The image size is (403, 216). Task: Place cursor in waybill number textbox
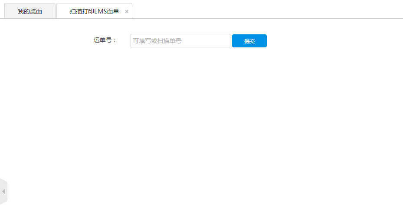pyautogui.click(x=180, y=41)
